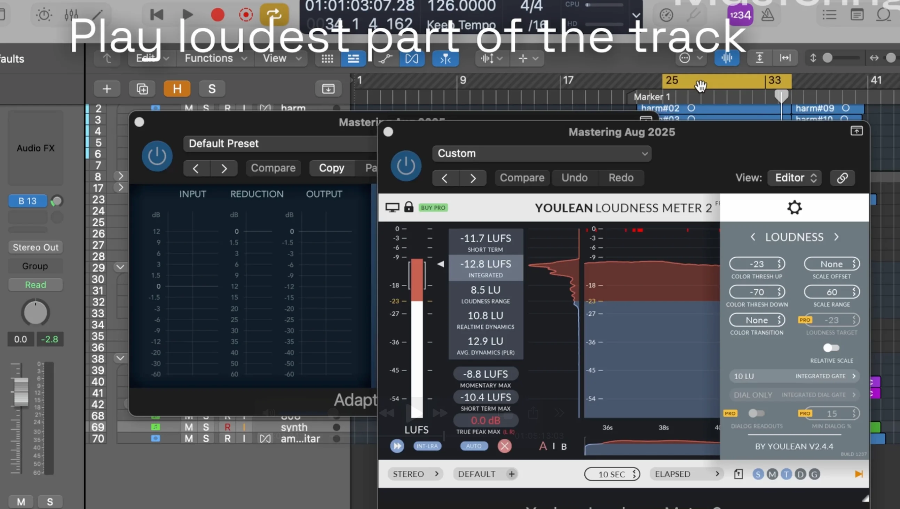Click the tuner icon in the top toolbar
This screenshot has width=900, height=509.
click(694, 15)
